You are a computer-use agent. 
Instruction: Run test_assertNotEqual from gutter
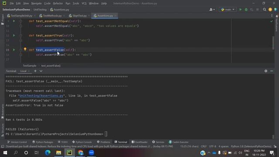point(14,21)
